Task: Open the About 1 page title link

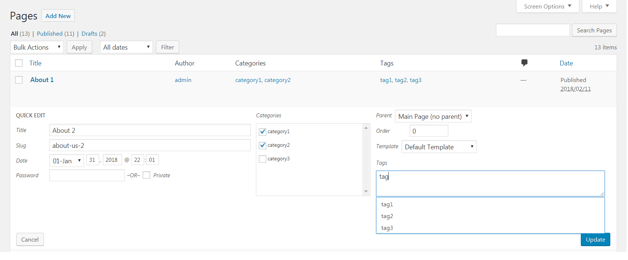Action: [x=42, y=80]
